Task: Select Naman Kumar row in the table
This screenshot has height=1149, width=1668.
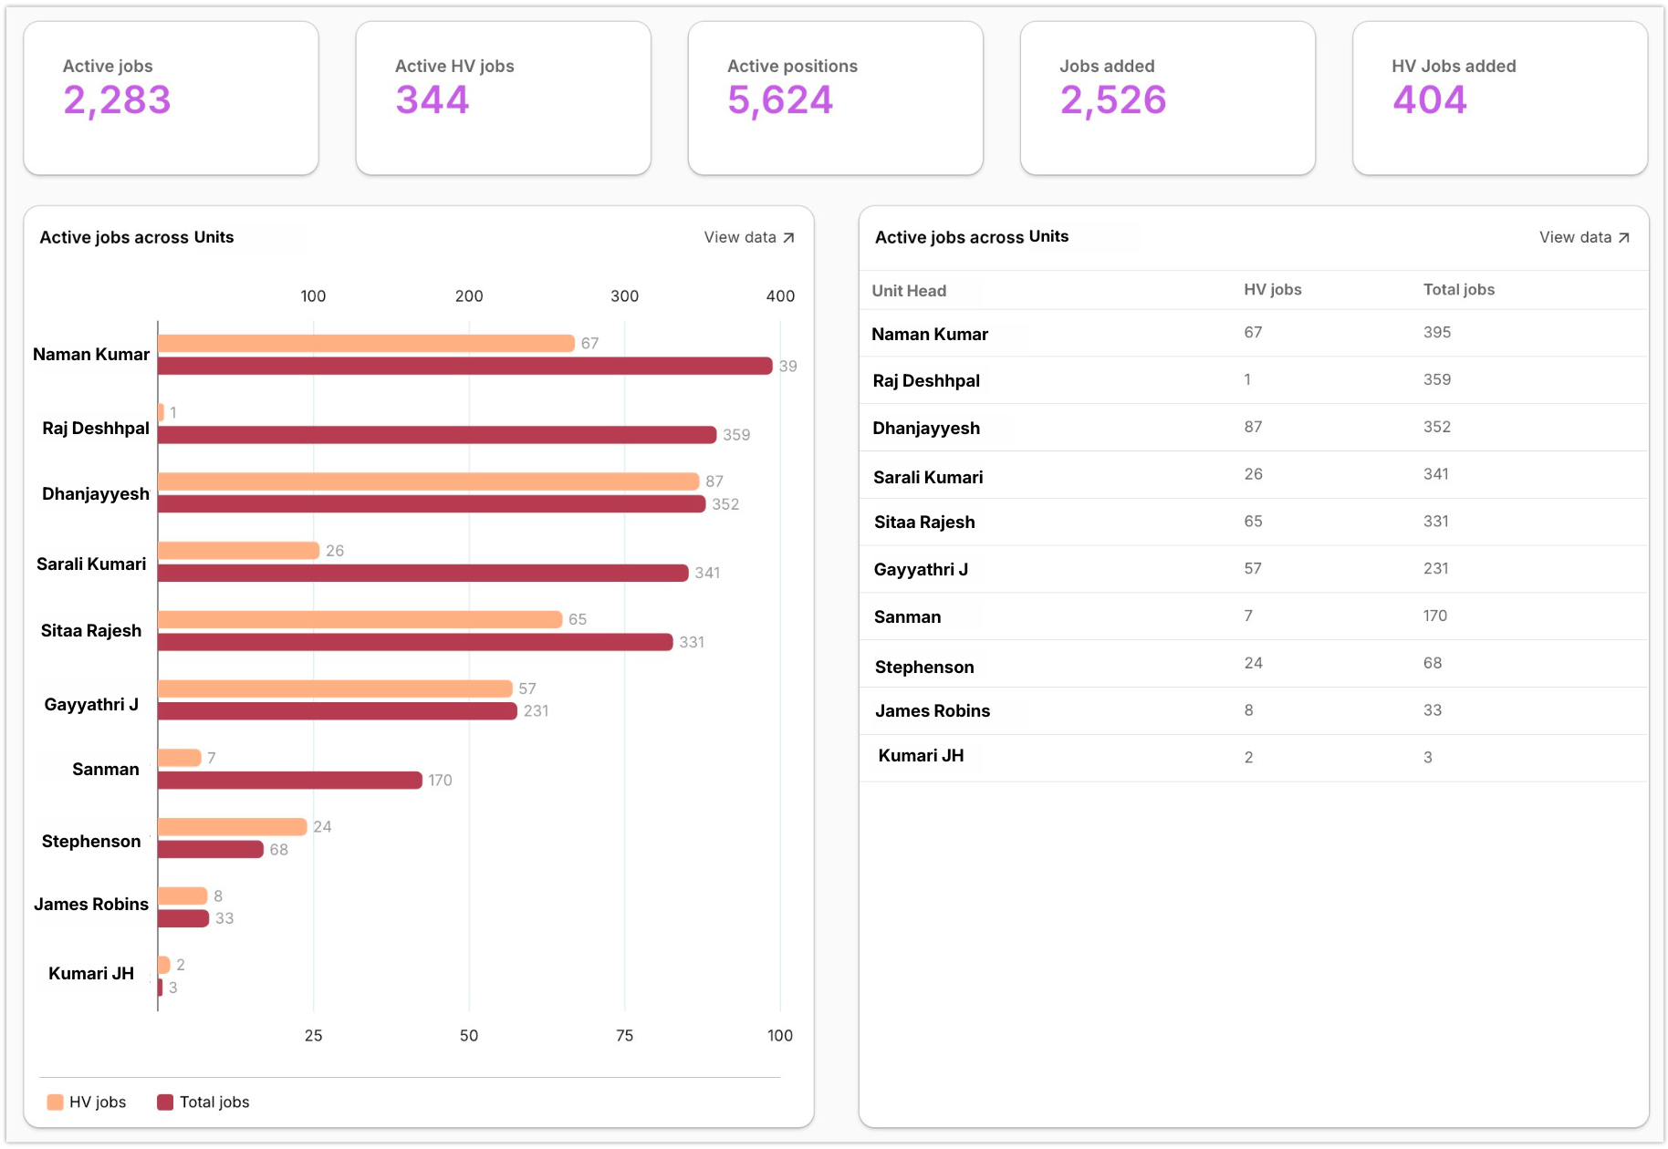Action: 1254,333
